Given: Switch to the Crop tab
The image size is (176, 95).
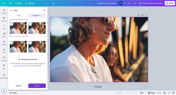Looking at the screenshot, I should coord(19,16).
